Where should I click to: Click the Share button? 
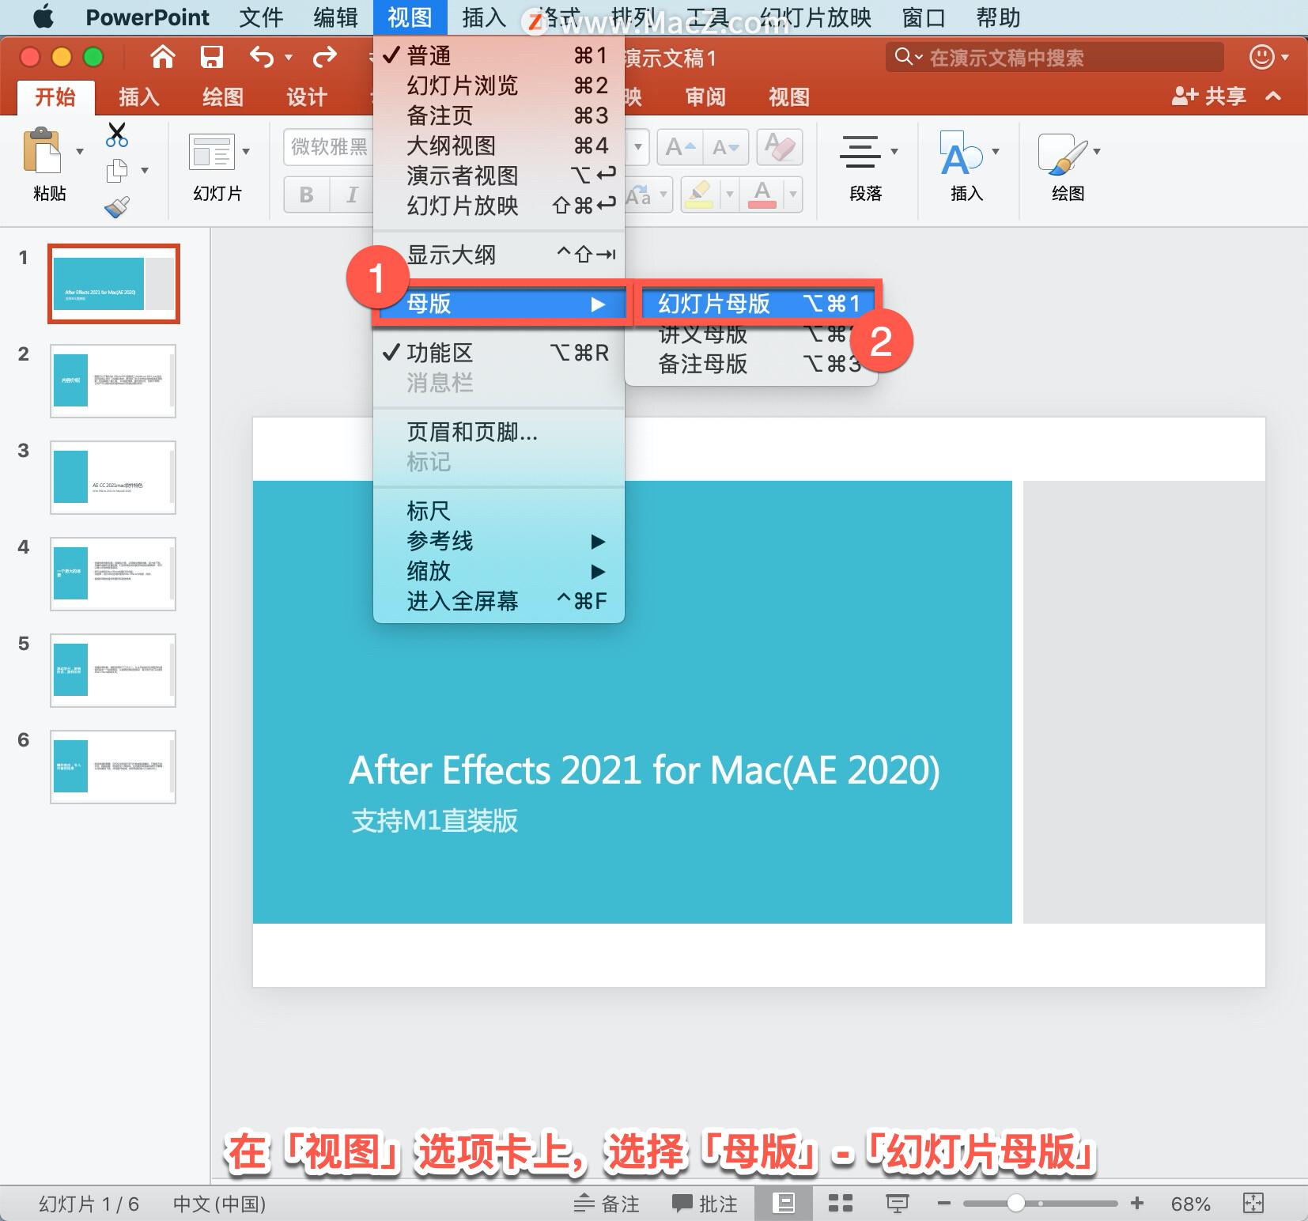(1209, 96)
